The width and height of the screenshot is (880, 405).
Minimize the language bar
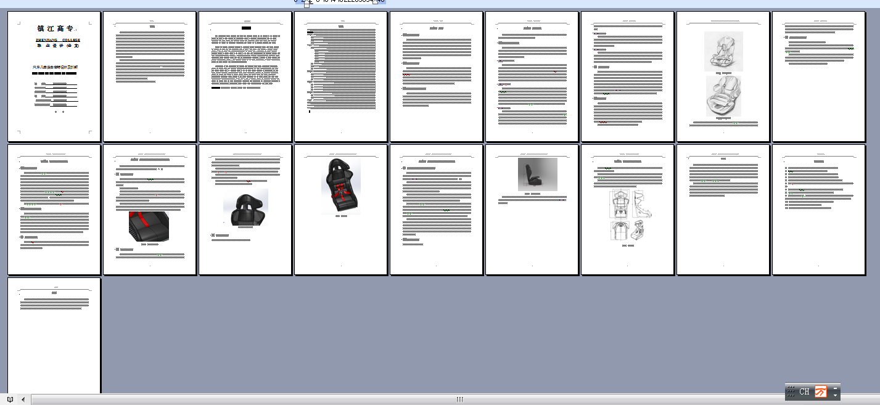coord(836,388)
